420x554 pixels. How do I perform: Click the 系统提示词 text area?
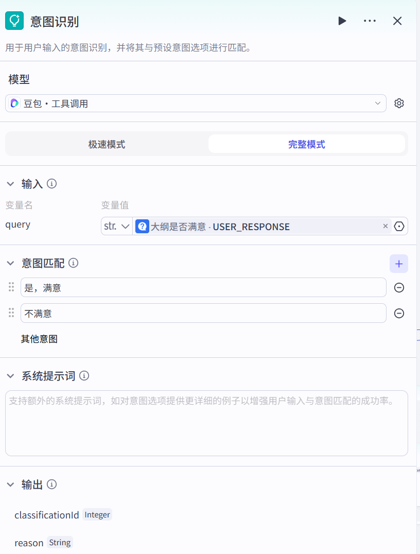click(206, 423)
